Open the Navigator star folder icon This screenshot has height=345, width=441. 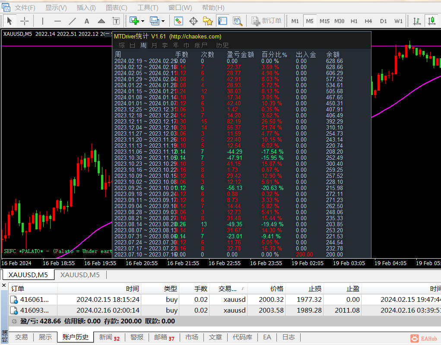[208, 21]
